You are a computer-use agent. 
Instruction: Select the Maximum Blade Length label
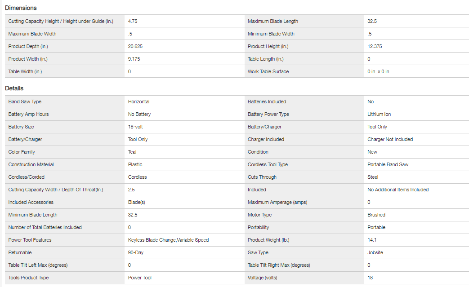[x=272, y=21]
